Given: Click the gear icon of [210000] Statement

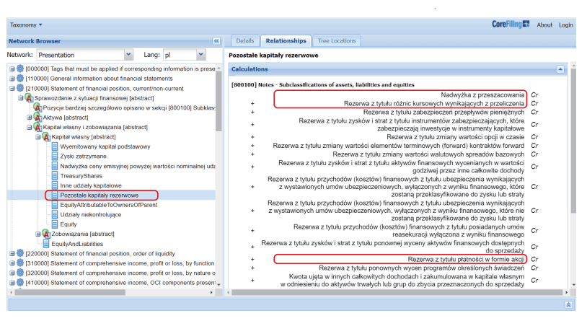Looking at the screenshot, I should point(20,88).
